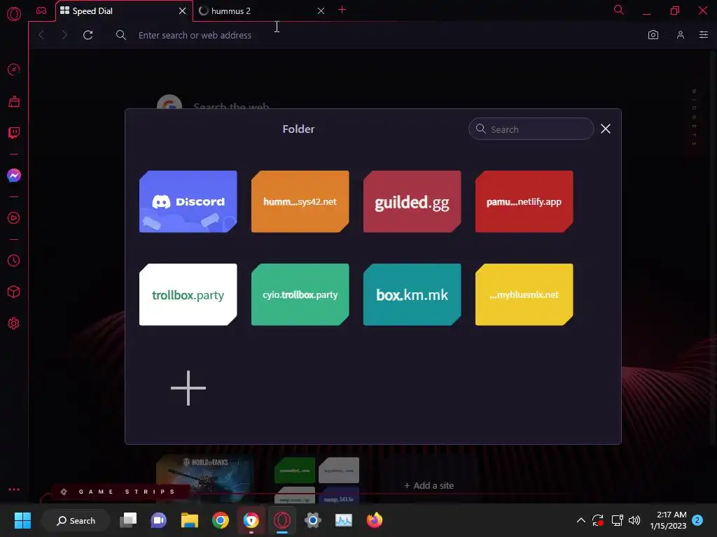The height and width of the screenshot is (537, 717).
Task: Open the Easy Setup sliders icon
Action: (x=703, y=35)
